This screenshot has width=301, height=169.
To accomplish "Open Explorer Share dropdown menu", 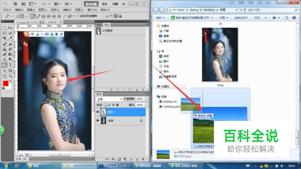I will click(x=224, y=18).
